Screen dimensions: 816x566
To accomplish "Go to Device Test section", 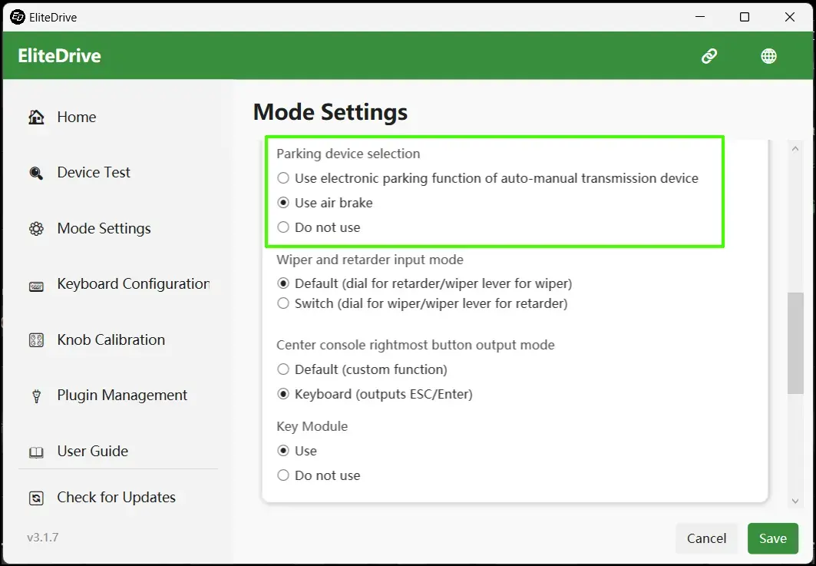I will [94, 172].
